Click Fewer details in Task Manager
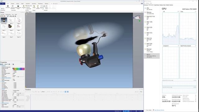The width and height of the screenshot is (199, 112). [x=149, y=110]
